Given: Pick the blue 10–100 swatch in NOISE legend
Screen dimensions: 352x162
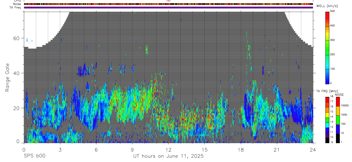Looking at the screenshot, I should pos(337,129).
